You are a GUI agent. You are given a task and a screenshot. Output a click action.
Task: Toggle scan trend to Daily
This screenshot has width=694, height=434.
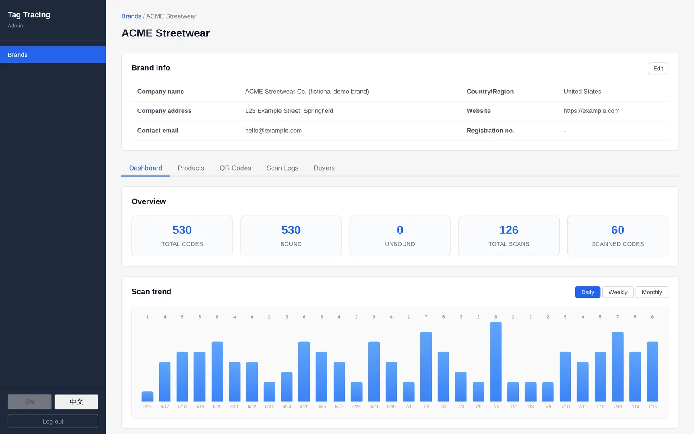point(587,292)
